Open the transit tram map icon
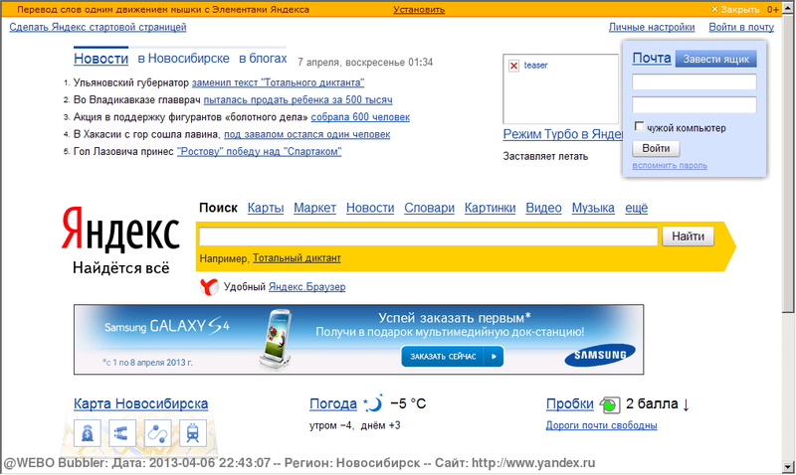 tap(193, 433)
